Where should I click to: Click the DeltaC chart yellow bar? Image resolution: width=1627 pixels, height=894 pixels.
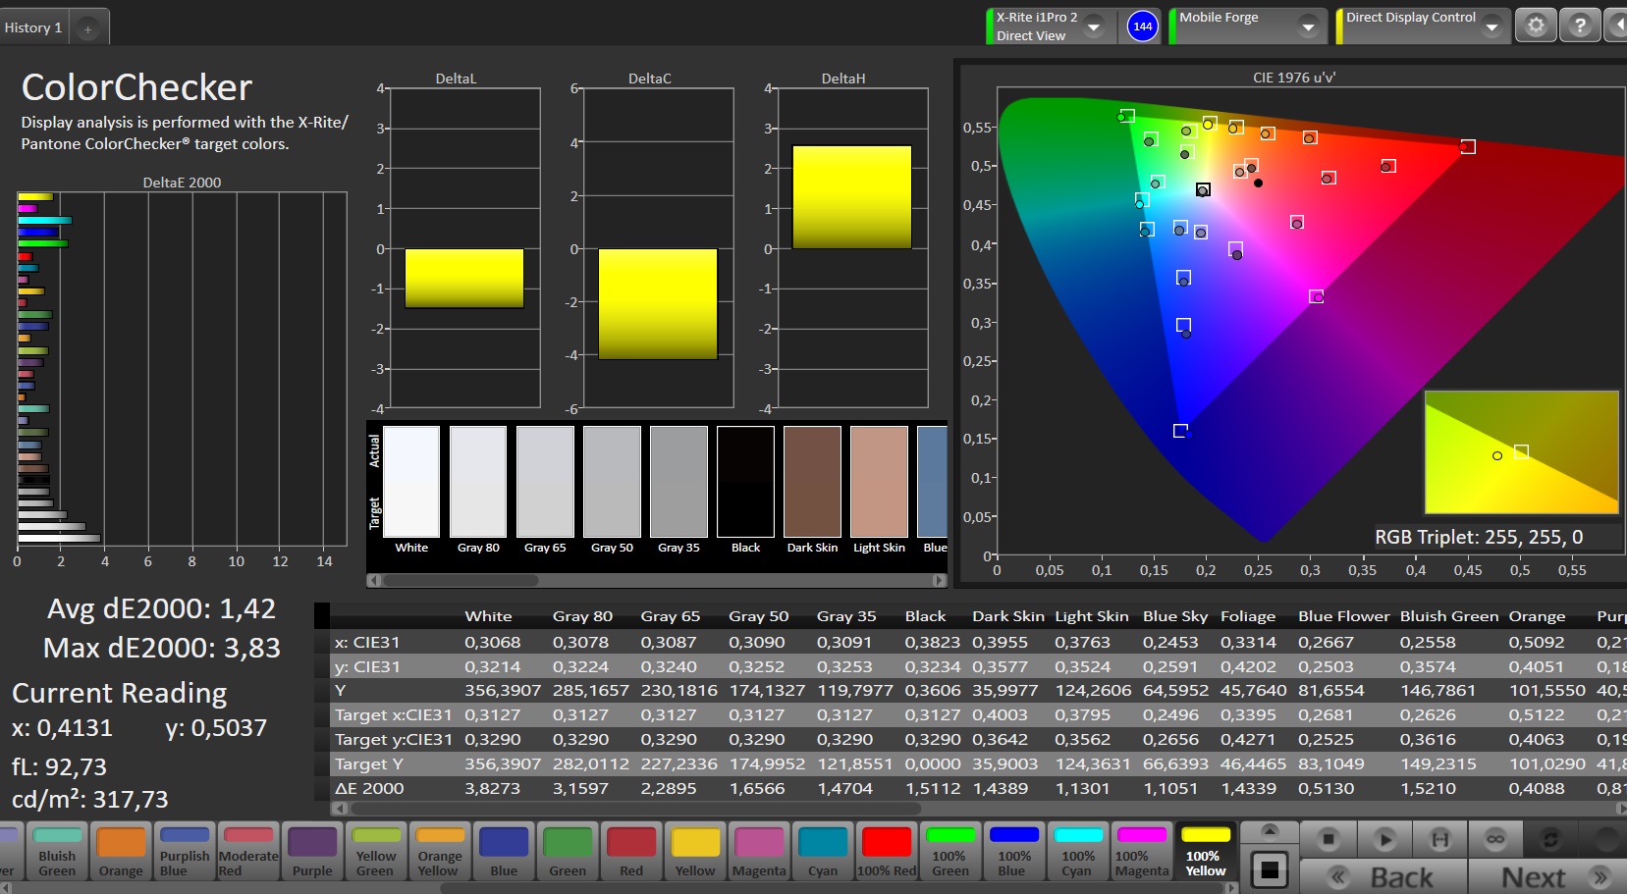(x=658, y=304)
